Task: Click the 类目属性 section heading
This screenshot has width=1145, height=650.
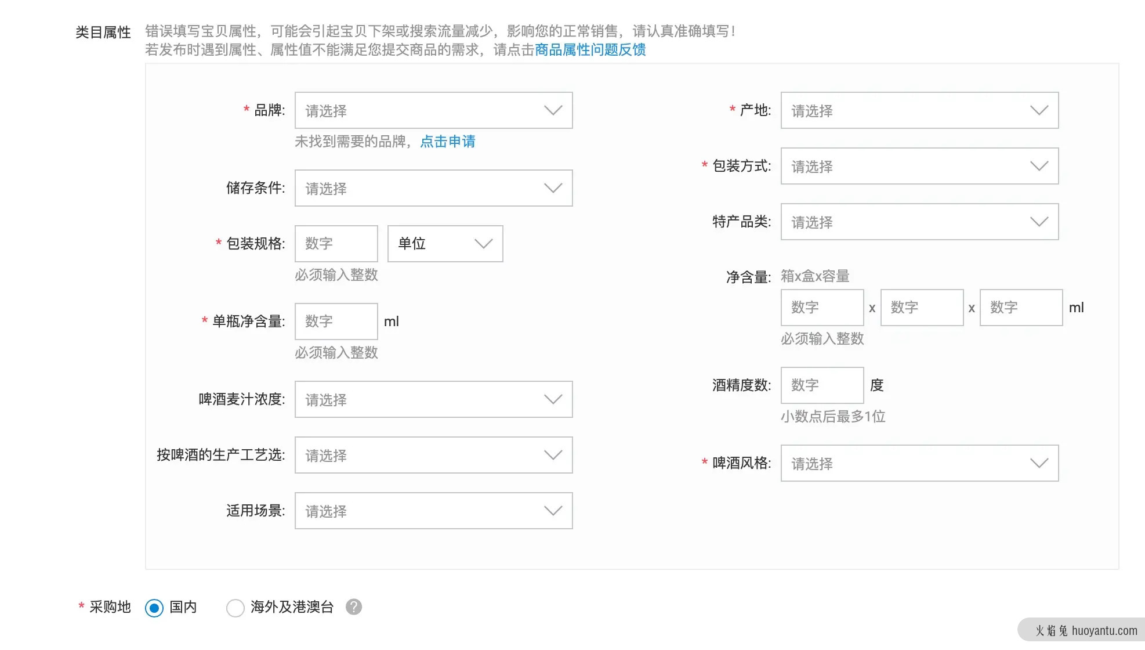Action: pos(103,32)
